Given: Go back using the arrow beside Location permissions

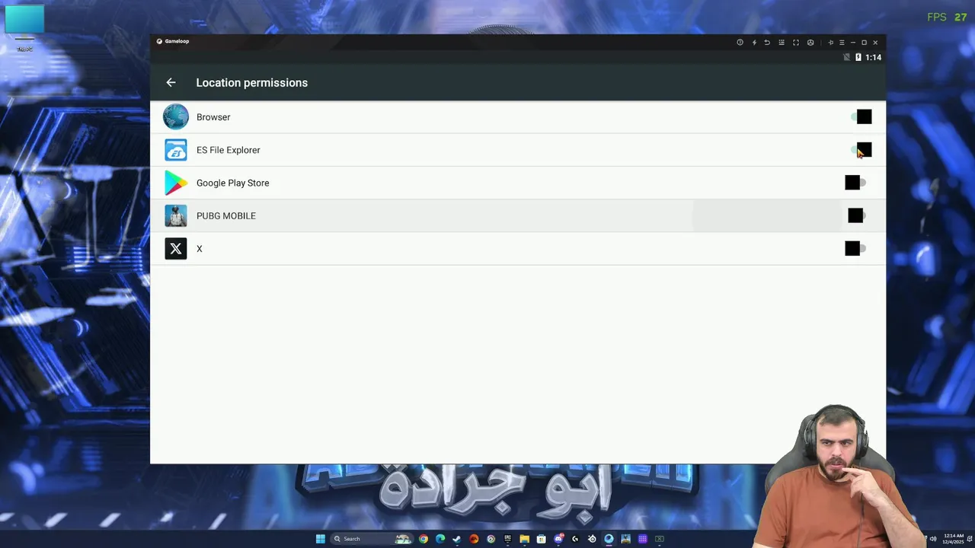Looking at the screenshot, I should [171, 82].
